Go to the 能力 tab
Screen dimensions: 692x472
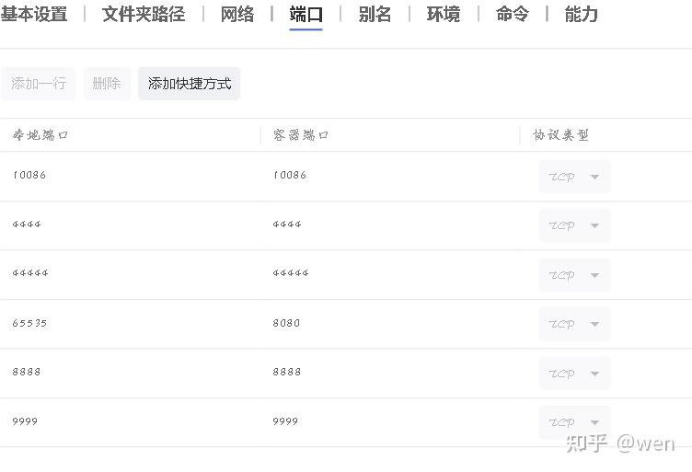point(581,15)
